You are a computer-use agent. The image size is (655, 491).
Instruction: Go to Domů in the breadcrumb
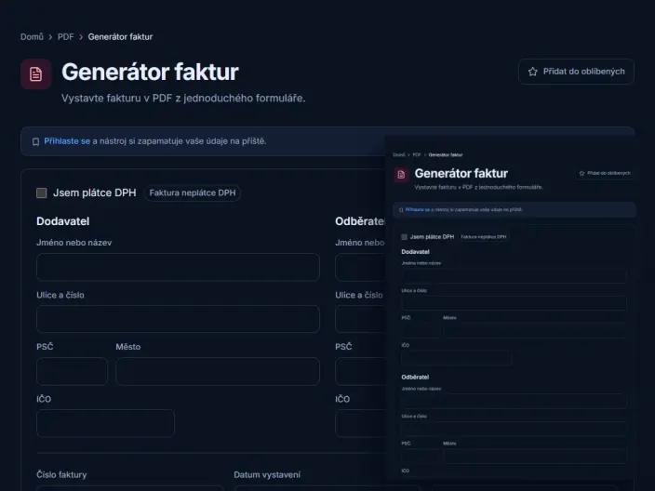(32, 37)
